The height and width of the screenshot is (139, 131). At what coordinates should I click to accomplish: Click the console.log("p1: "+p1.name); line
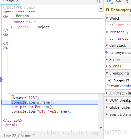[x=41, y=111]
